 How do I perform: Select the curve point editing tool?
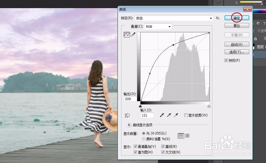pyautogui.click(x=127, y=35)
